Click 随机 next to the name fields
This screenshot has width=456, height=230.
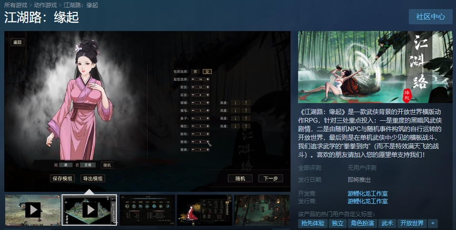pyautogui.click(x=107, y=165)
